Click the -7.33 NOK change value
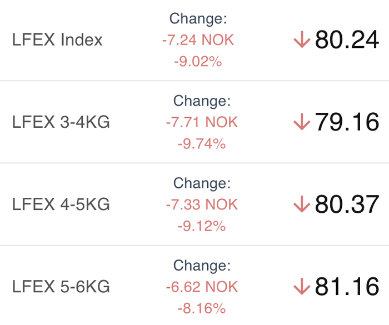The height and width of the screenshot is (325, 389). coord(202,204)
